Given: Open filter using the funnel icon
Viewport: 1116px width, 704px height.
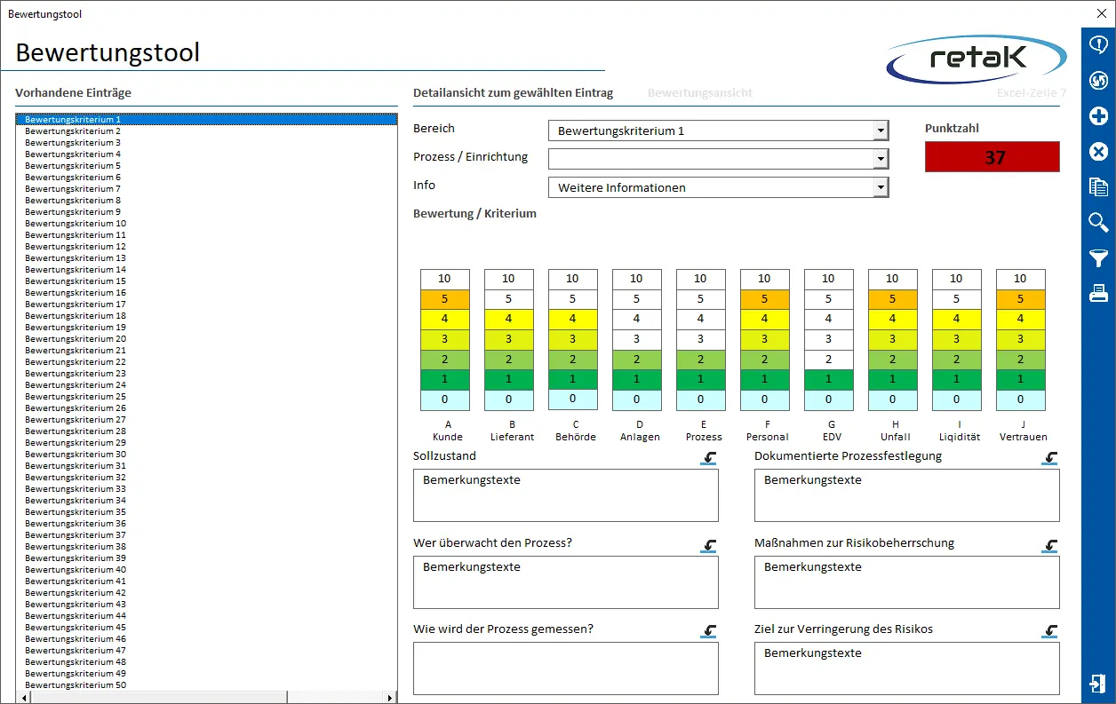Looking at the screenshot, I should 1099,257.
